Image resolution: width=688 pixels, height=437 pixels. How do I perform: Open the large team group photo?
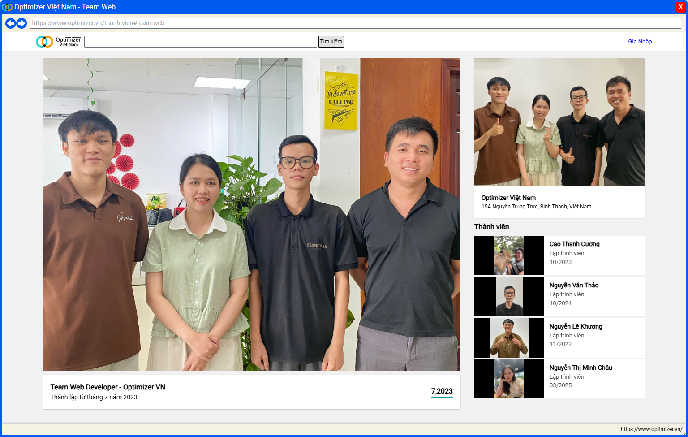point(251,215)
